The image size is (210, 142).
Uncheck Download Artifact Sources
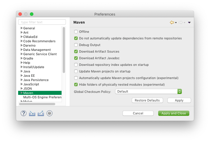[76, 51]
